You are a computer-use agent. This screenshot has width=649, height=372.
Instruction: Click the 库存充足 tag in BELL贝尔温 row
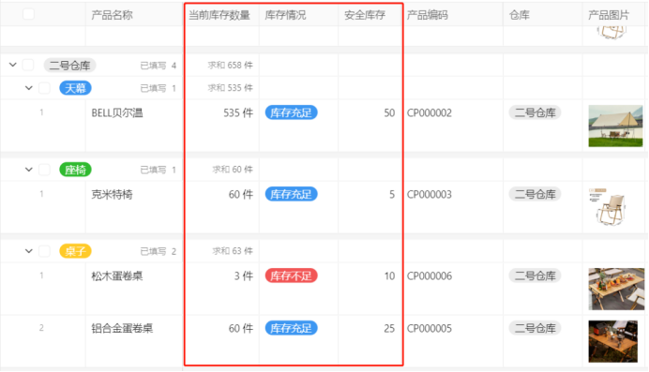(292, 112)
